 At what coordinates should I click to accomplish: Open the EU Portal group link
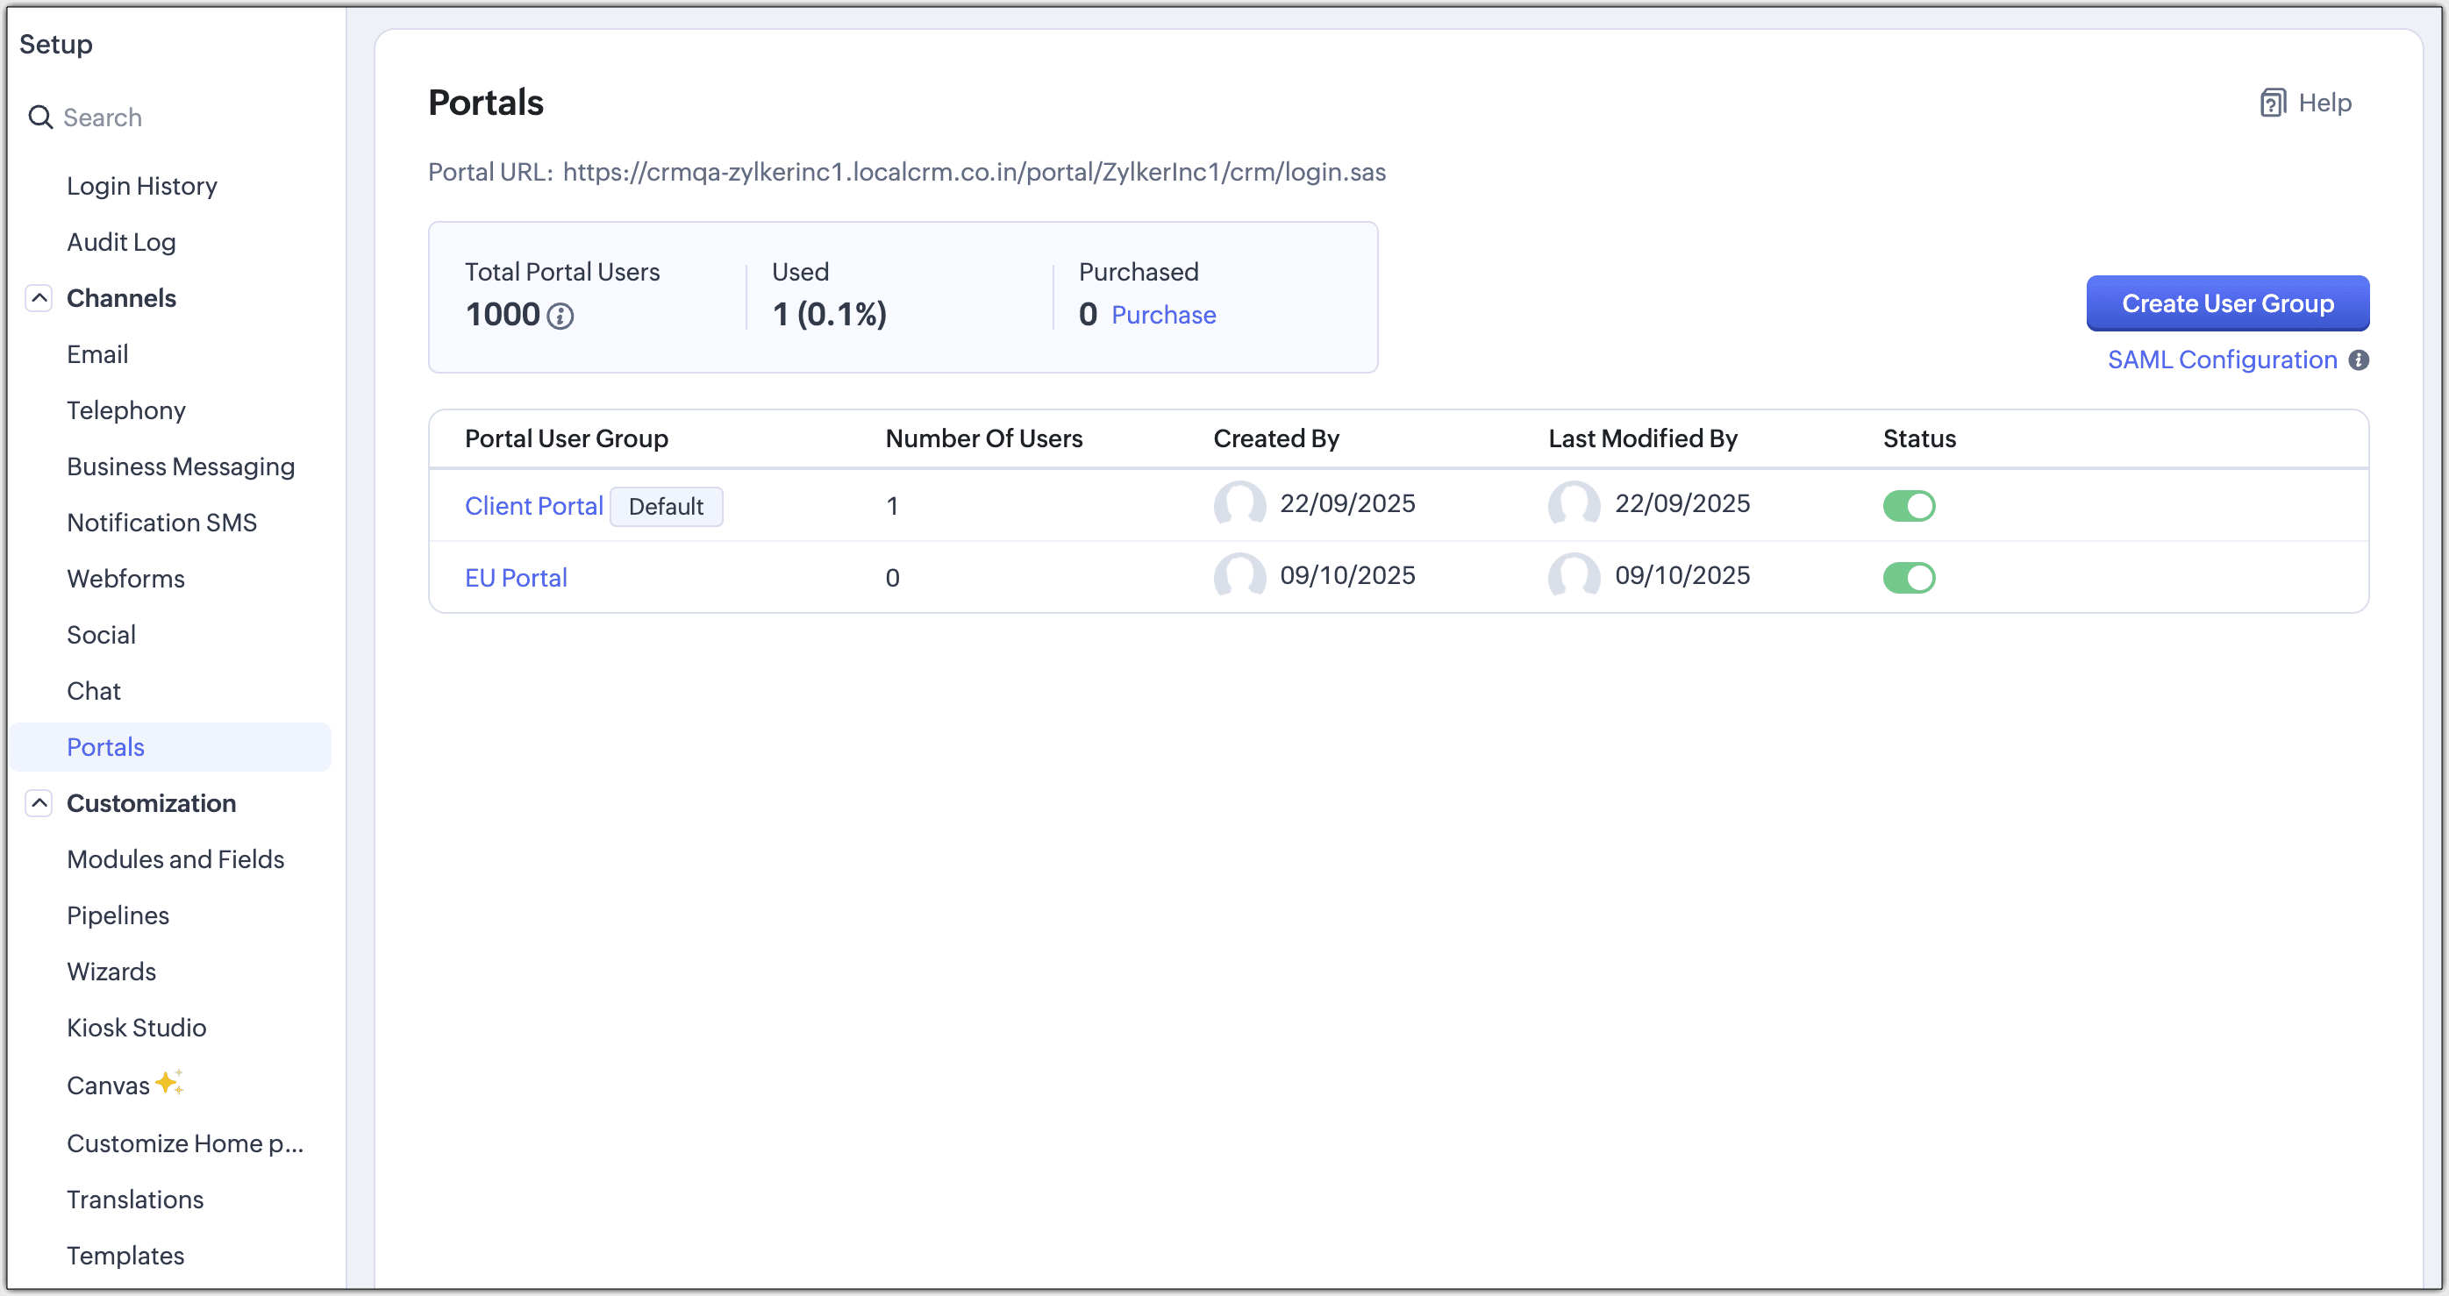point(515,578)
